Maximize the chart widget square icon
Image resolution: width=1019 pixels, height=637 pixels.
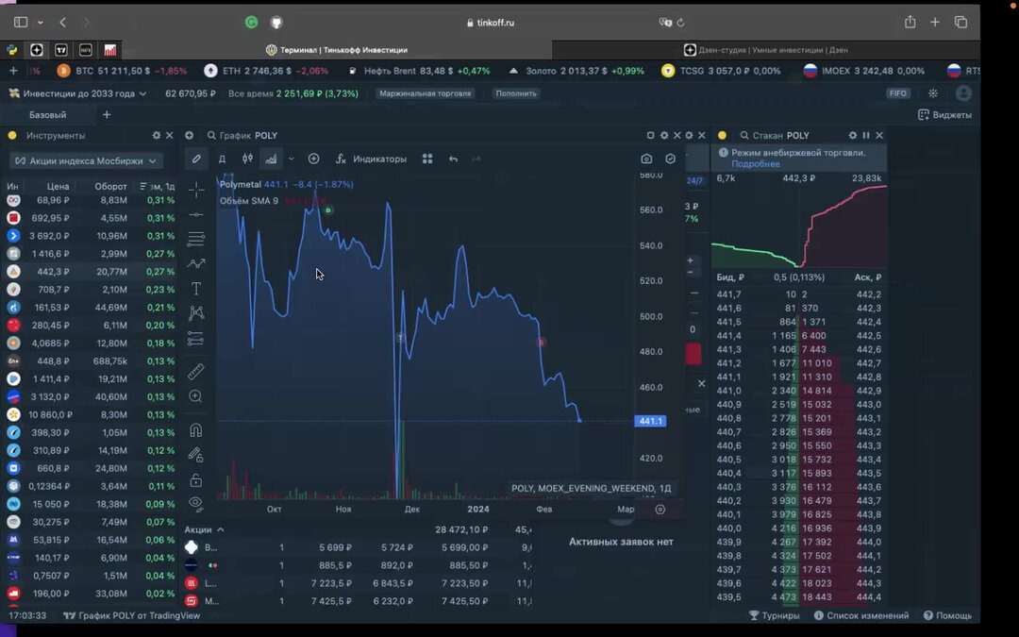click(x=650, y=135)
